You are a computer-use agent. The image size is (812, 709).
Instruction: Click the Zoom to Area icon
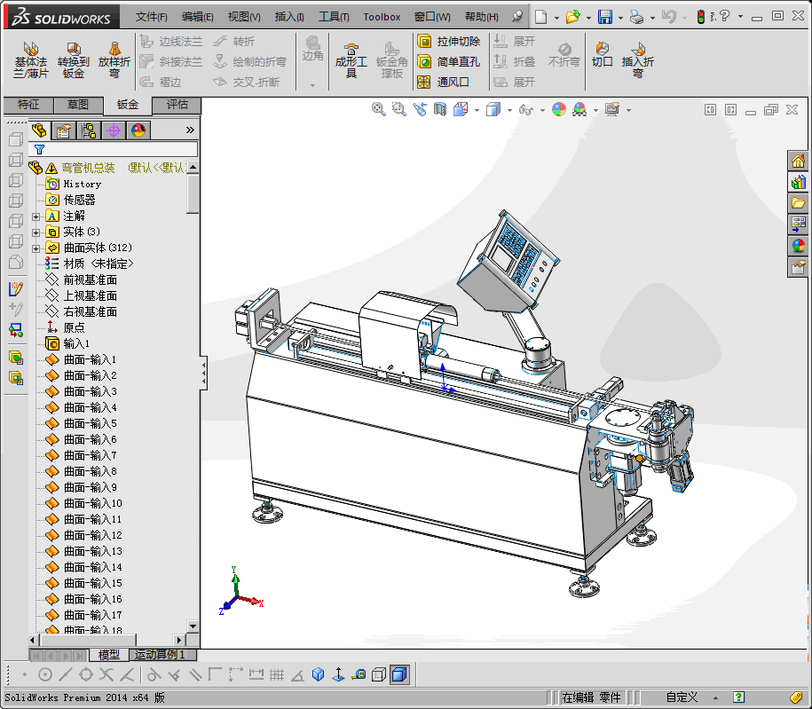[398, 109]
